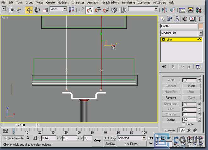208x150 pixels.
Task: Click the Pin Stack icon
Action: tap(164, 67)
